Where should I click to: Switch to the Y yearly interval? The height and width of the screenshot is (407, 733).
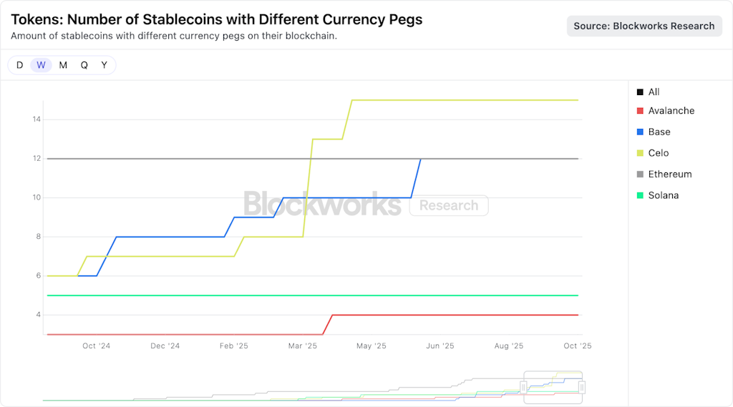104,65
